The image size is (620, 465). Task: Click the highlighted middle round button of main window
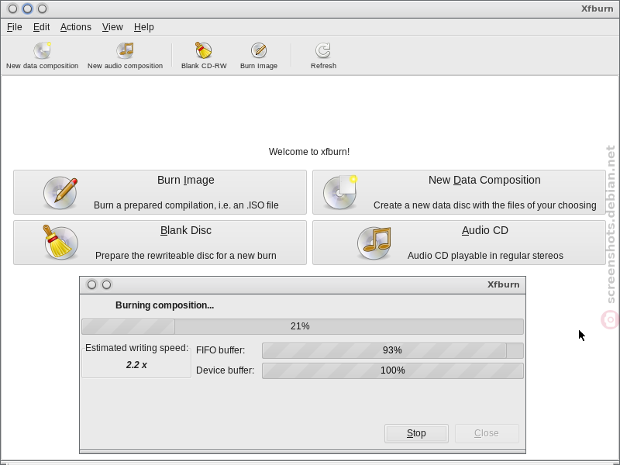point(27,9)
